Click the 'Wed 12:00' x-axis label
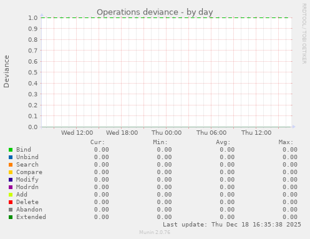Viewport: 310px width, 239px height. pyautogui.click(x=77, y=133)
